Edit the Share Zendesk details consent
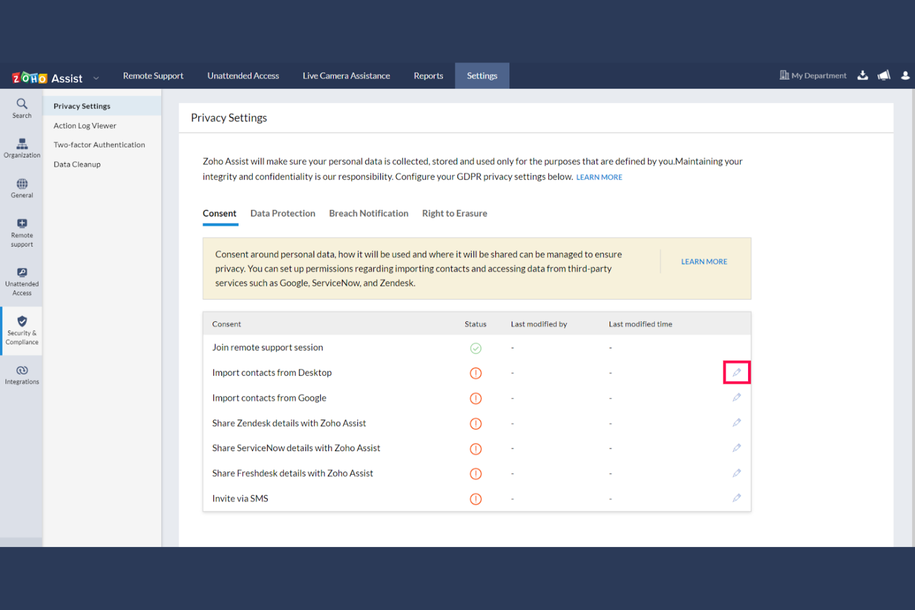 [736, 423]
